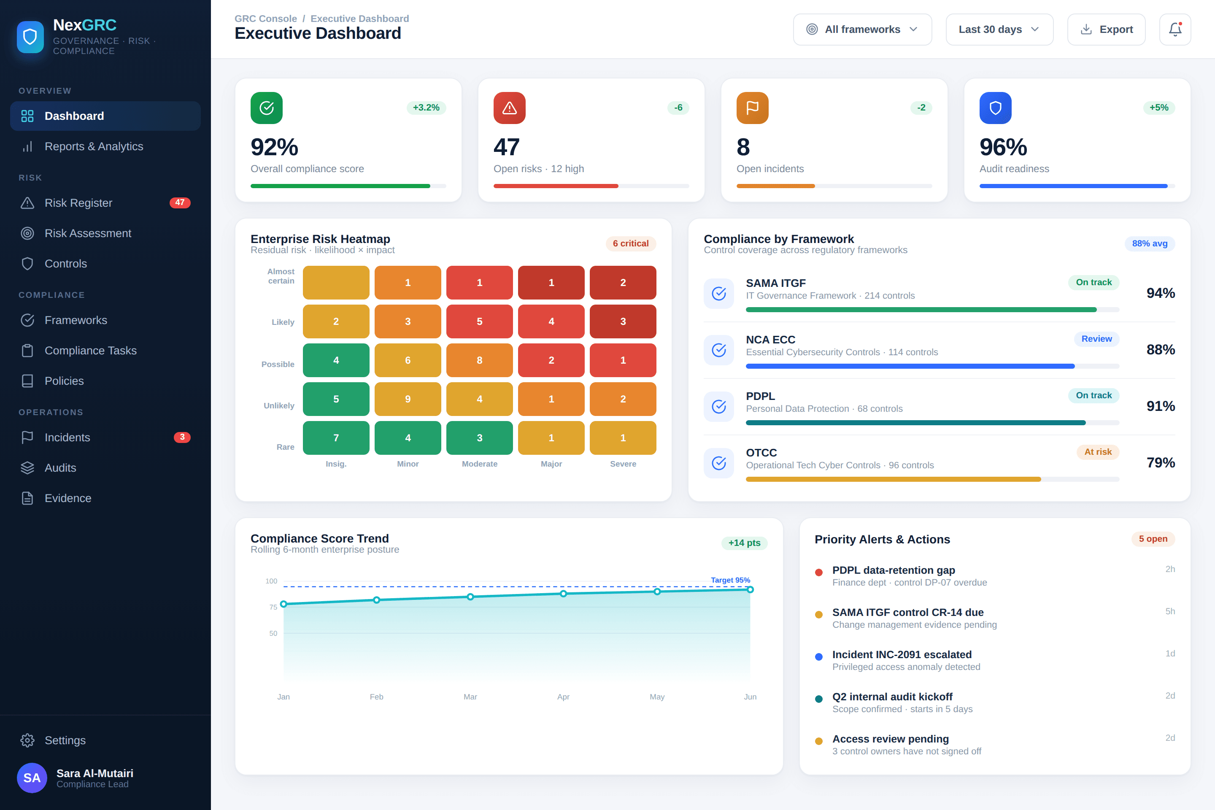This screenshot has width=1215, height=810.
Task: Click the Executive Dashboard breadcrumb link
Action: pos(359,19)
